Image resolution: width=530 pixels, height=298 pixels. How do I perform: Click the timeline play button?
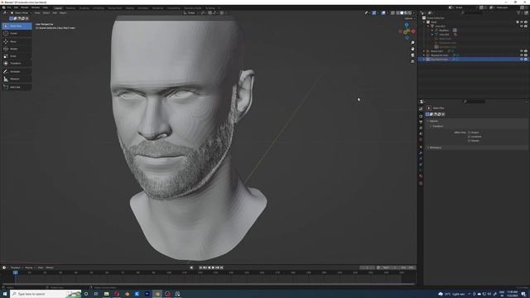[214, 267]
